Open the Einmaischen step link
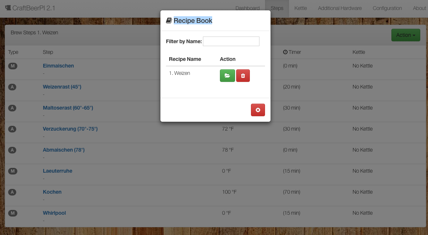The width and height of the screenshot is (428, 235). coord(58,66)
